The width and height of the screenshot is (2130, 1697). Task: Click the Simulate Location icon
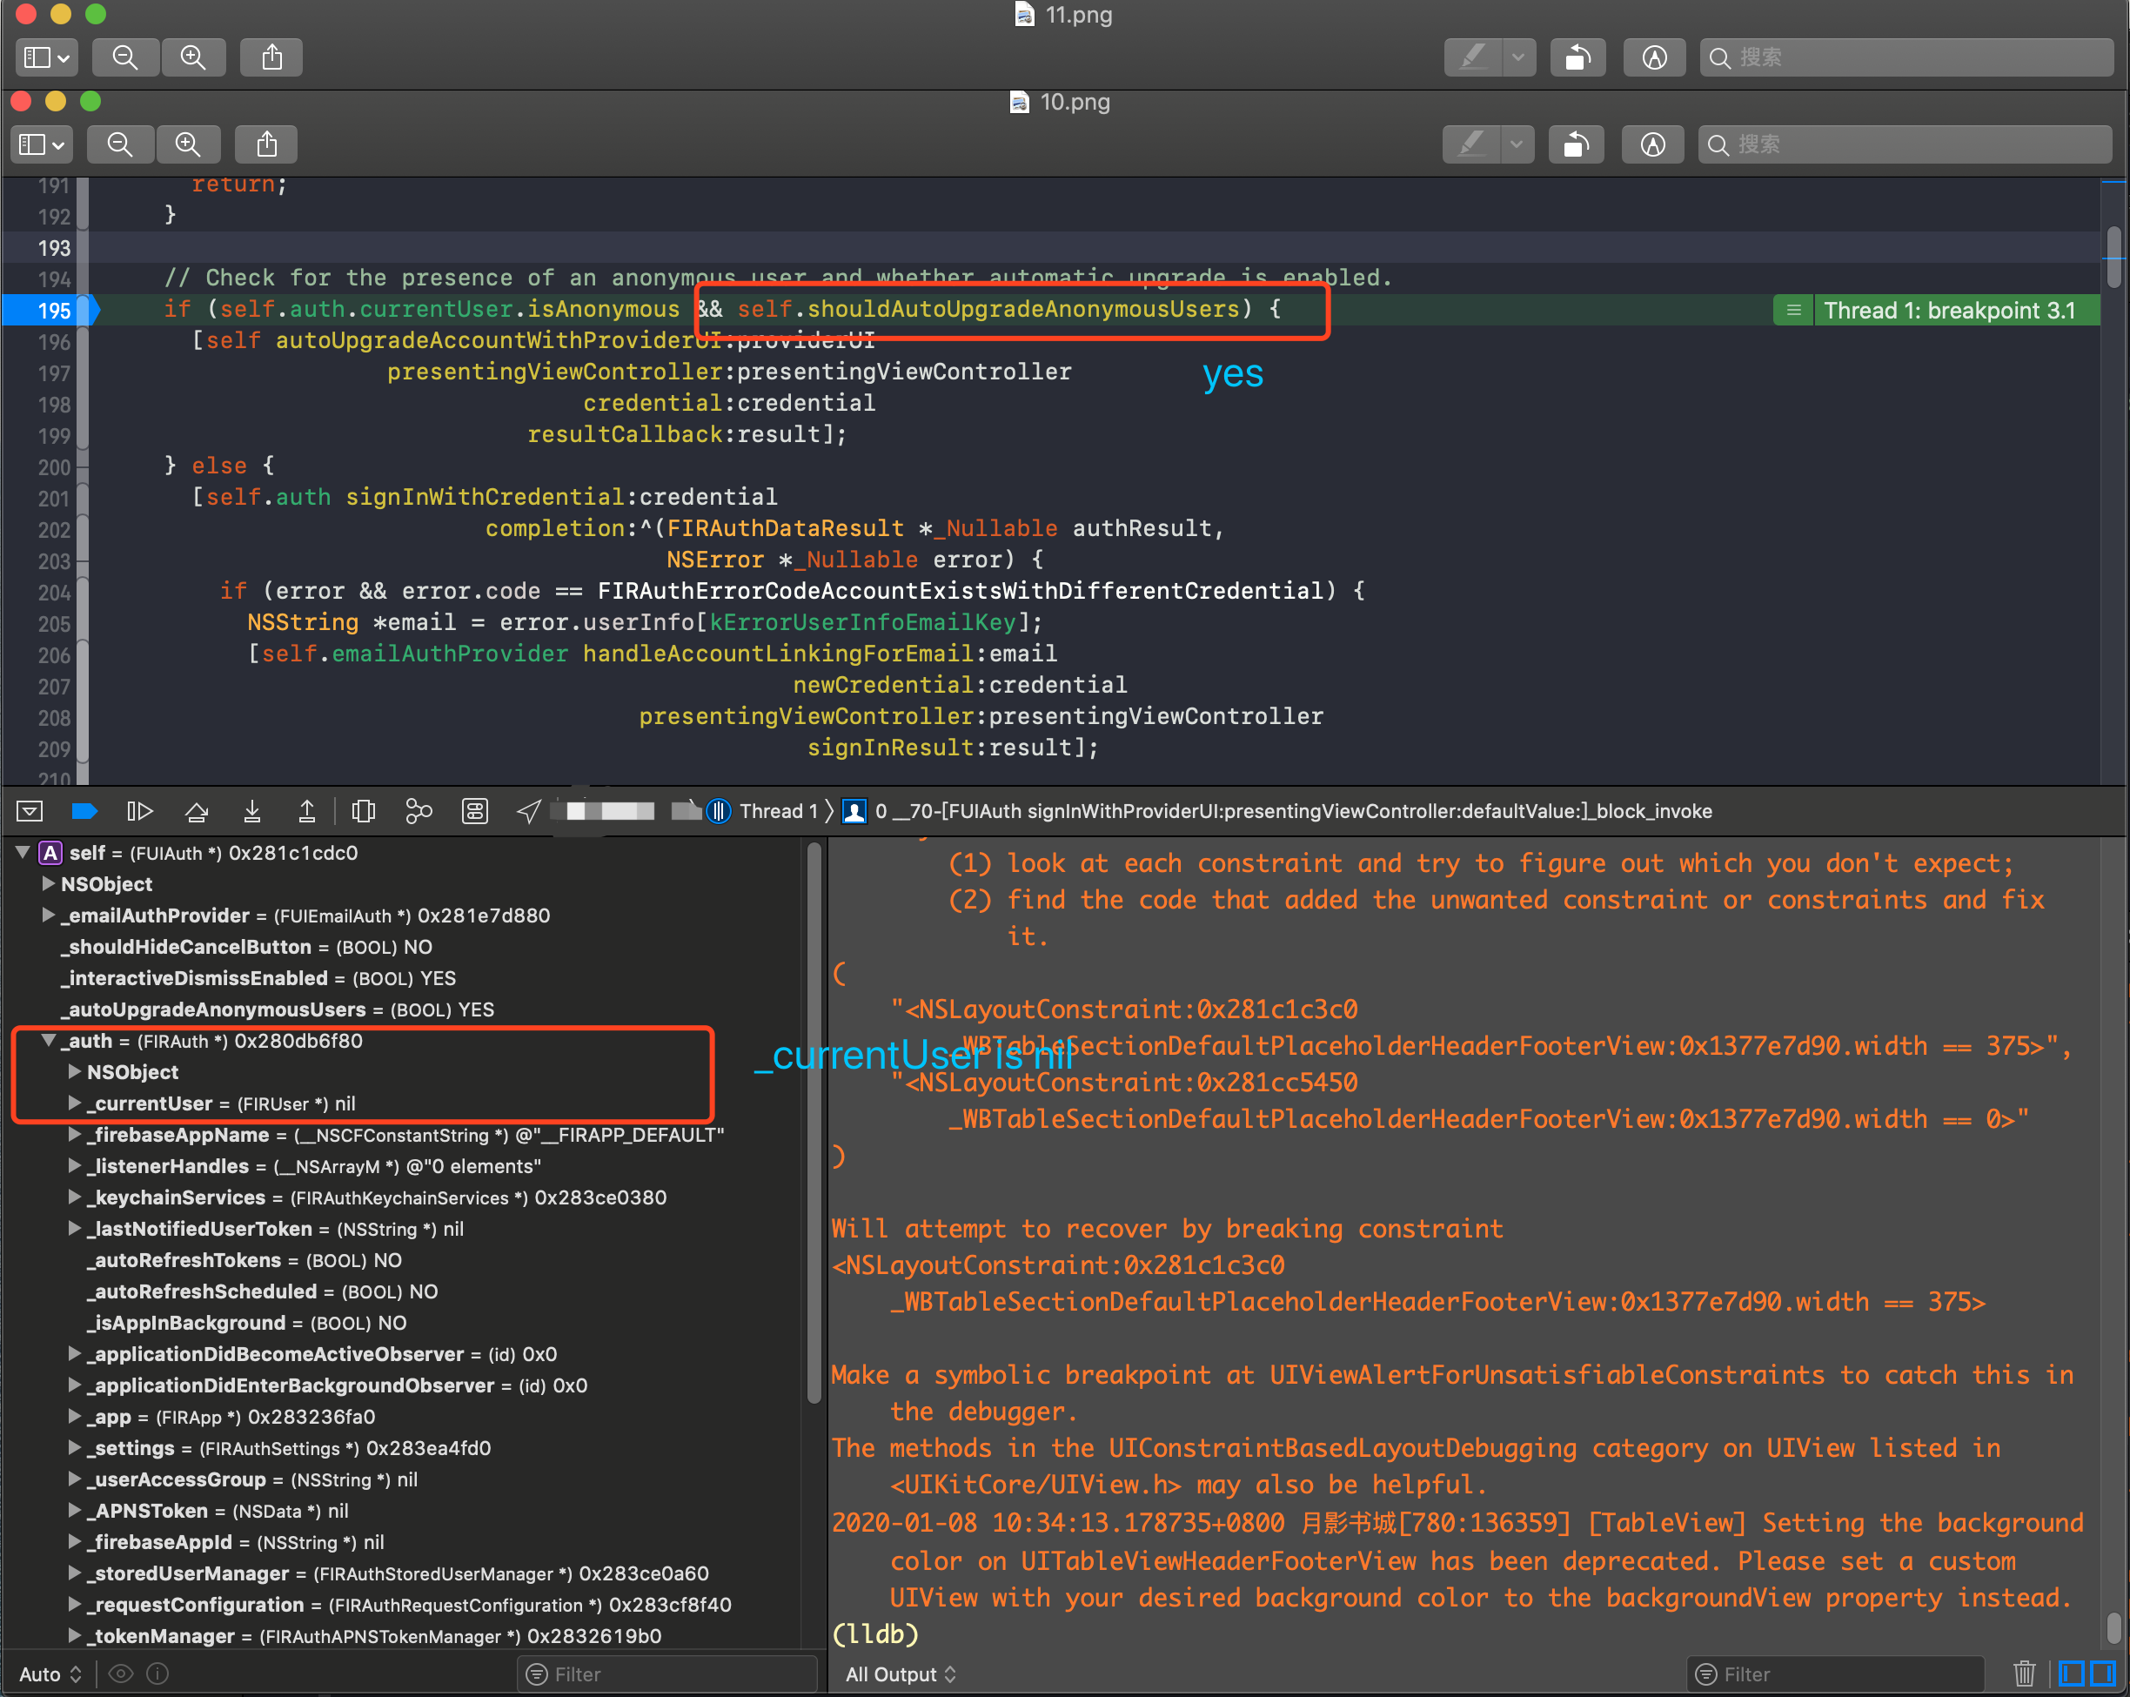pyautogui.click(x=530, y=810)
